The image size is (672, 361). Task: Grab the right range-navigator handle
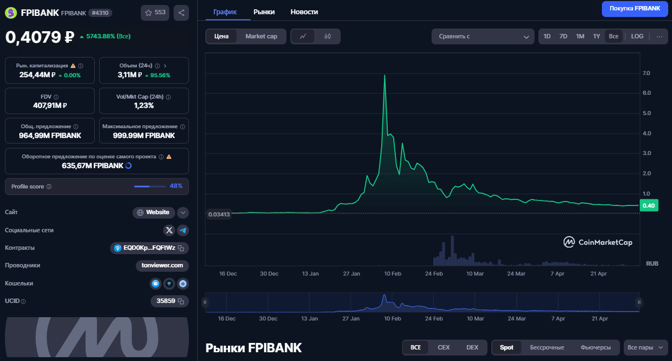(x=639, y=302)
